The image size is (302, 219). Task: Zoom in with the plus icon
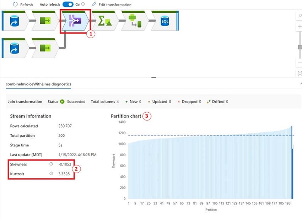[x=300, y=26]
